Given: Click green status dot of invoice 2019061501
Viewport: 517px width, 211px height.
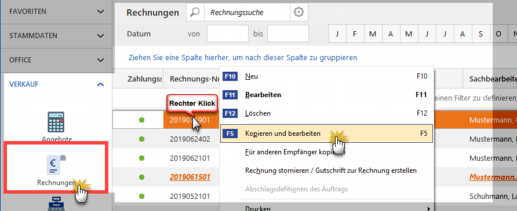Looking at the screenshot, I should click(x=142, y=177).
